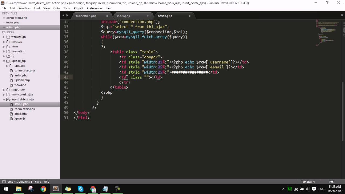Click the tab scroll left arrow
The image size is (345, 194).
63,15
